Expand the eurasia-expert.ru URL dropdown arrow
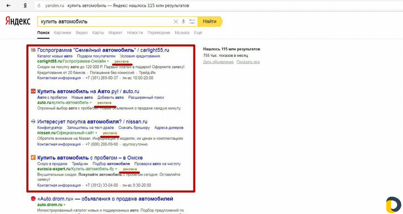This screenshot has width=403, height=214. tap(116, 169)
